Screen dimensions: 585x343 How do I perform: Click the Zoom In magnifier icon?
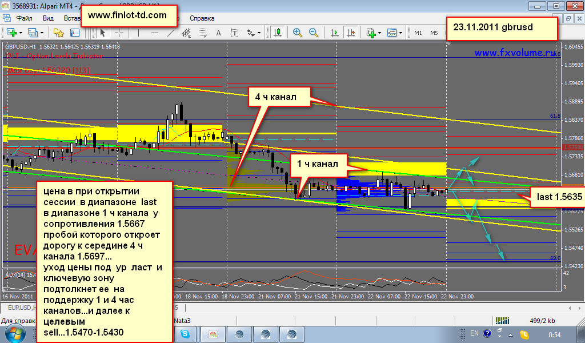(296, 33)
